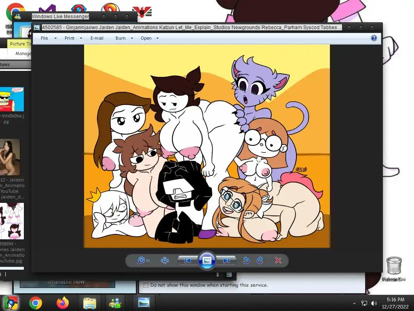This screenshot has height=311, width=414.
Task: Go to the previous picture
Action: point(188,260)
